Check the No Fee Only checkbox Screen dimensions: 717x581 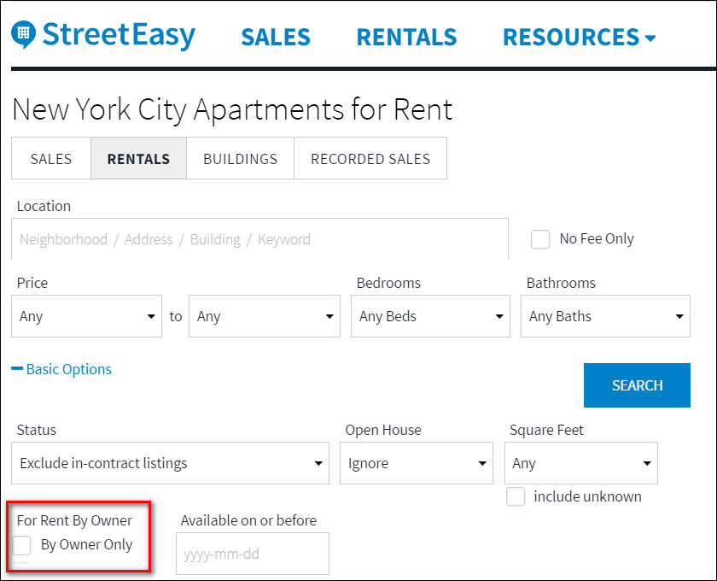540,239
